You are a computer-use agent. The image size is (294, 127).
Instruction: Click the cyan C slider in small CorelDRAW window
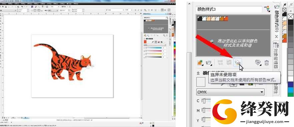pyautogui.click(x=154, y=48)
